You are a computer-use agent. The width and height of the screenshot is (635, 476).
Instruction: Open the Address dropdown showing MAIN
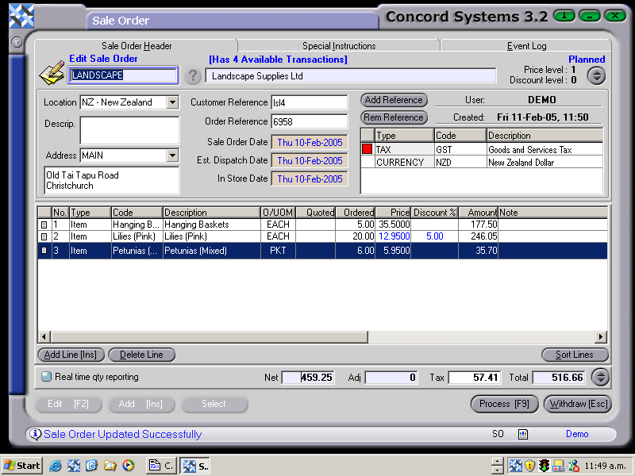175,155
